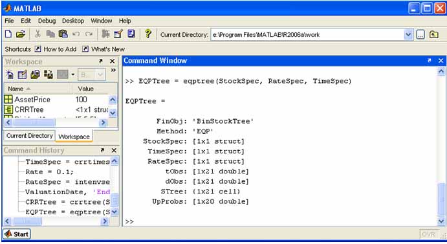
Task: Select the RateSpec = intenvset history entry
Action: pos(67,182)
